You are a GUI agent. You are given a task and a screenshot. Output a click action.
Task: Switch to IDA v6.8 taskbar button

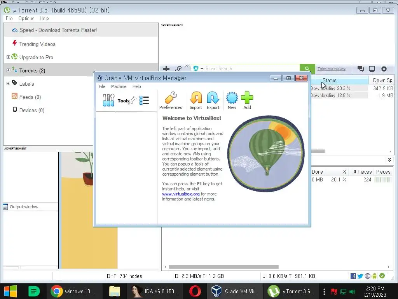point(155,291)
